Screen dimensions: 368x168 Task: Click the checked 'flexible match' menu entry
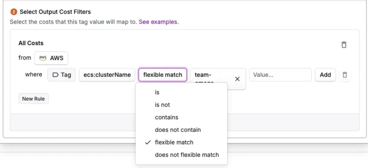click(174, 142)
